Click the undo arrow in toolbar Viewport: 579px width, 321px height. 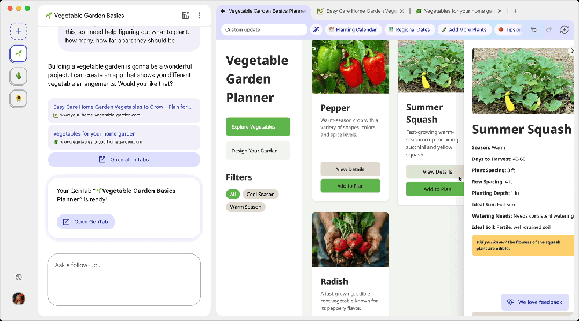pyautogui.click(x=533, y=29)
